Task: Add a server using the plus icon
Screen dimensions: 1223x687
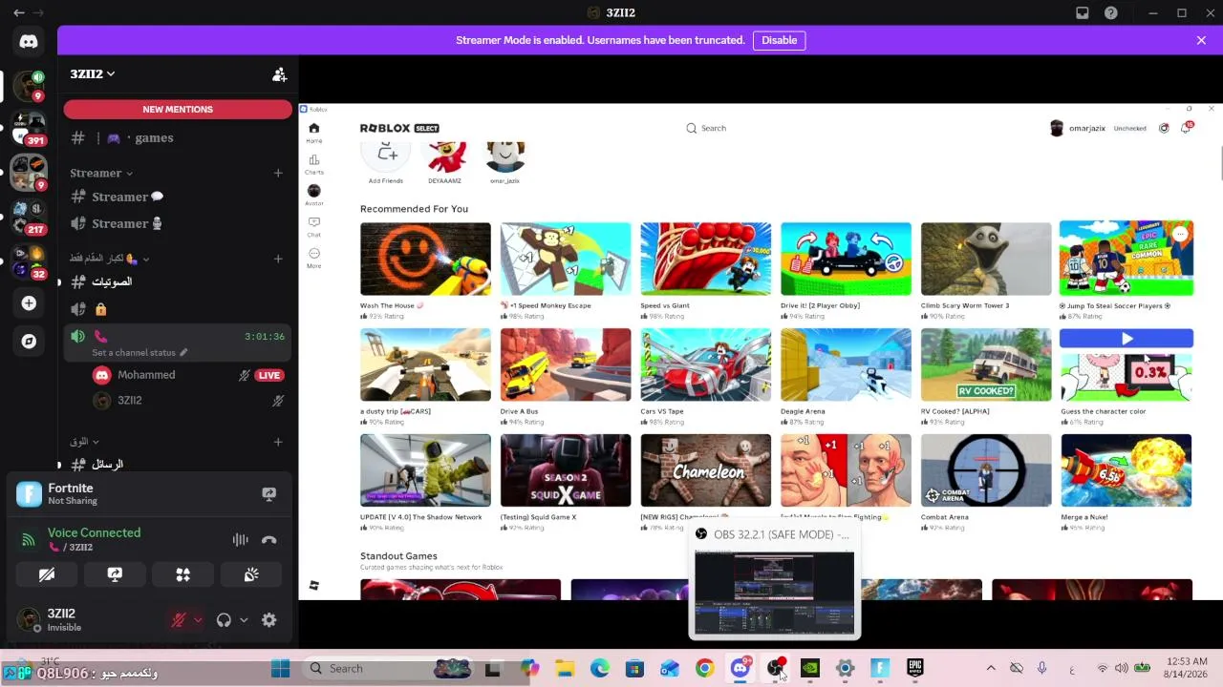Action: (x=29, y=303)
